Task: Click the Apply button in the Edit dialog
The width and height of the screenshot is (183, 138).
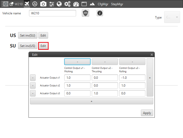Action: 147,113
